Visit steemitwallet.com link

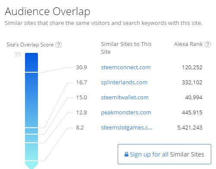click(x=125, y=98)
